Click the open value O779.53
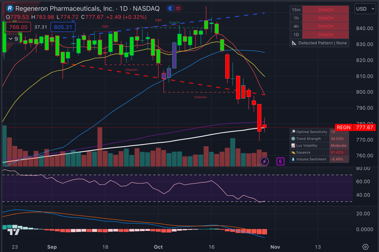The height and width of the screenshot is (252, 379). point(17,17)
